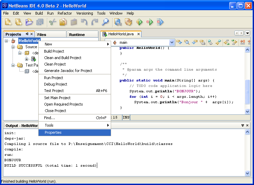Choose Set Main Project
This screenshot has height=185, width=254.
coord(75,98)
